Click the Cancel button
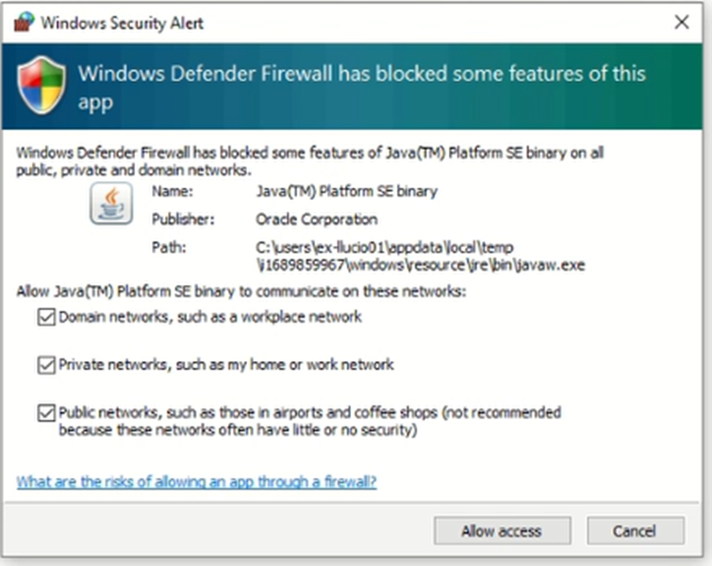Screen dimensions: 712x566 pyautogui.click(x=635, y=531)
